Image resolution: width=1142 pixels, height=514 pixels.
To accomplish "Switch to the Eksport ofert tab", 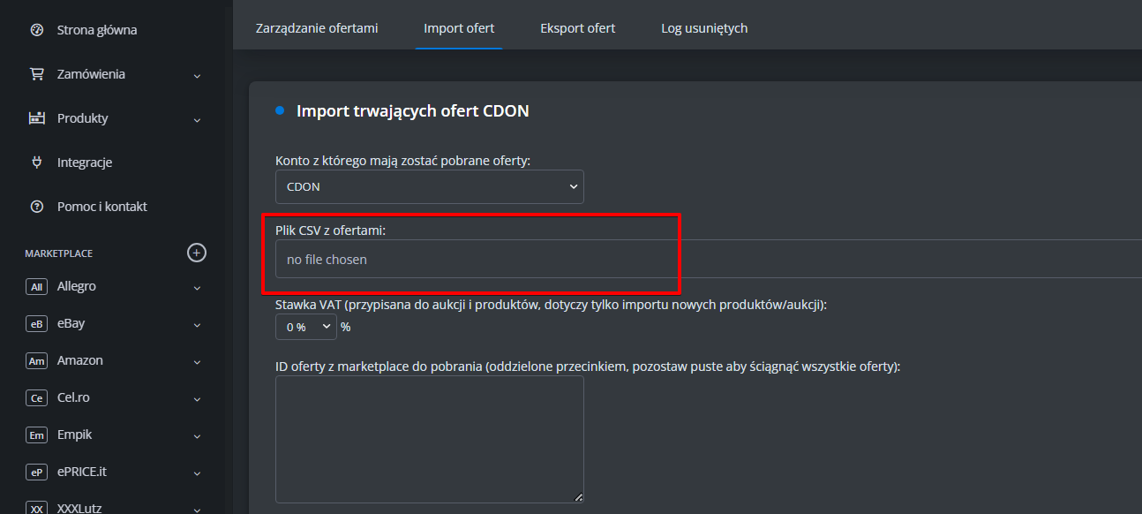I will (x=578, y=28).
